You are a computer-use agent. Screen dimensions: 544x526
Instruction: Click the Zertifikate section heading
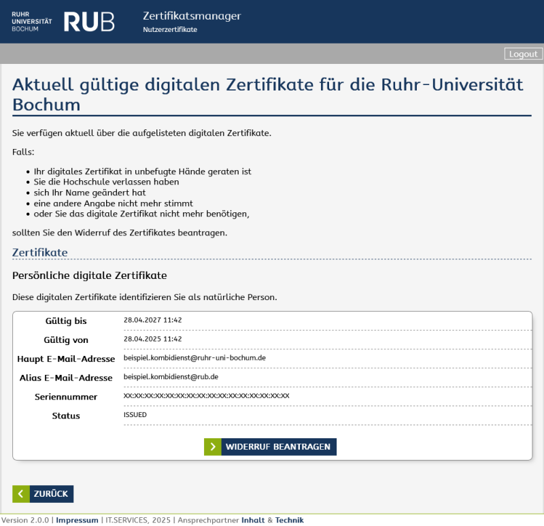click(39, 252)
